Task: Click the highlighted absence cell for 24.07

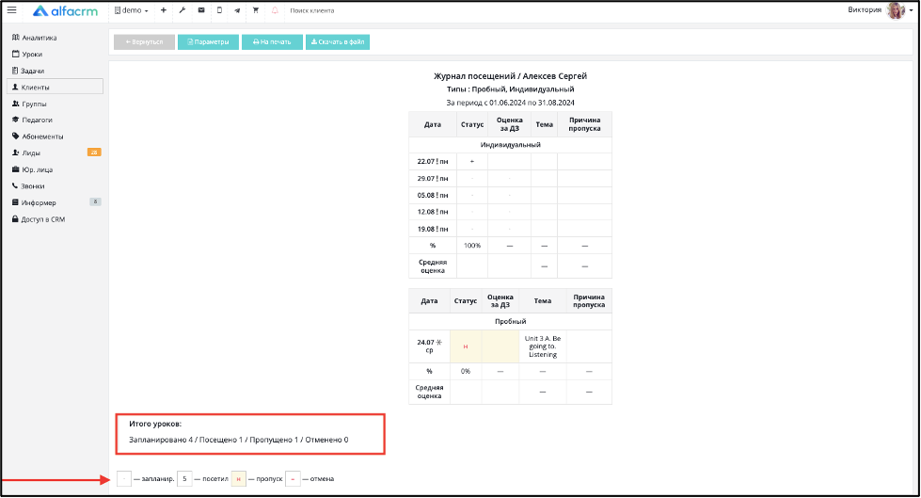Action: click(x=465, y=346)
